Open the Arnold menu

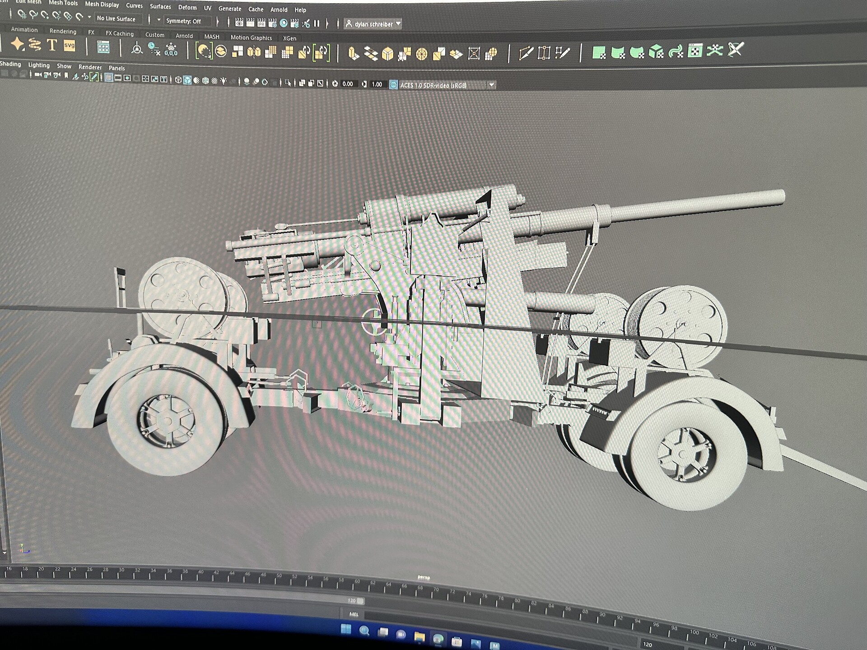pyautogui.click(x=279, y=9)
